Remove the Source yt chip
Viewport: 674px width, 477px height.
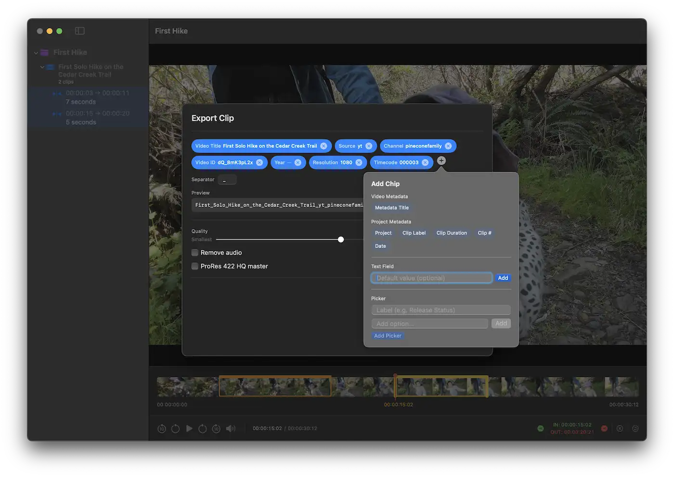click(x=369, y=146)
